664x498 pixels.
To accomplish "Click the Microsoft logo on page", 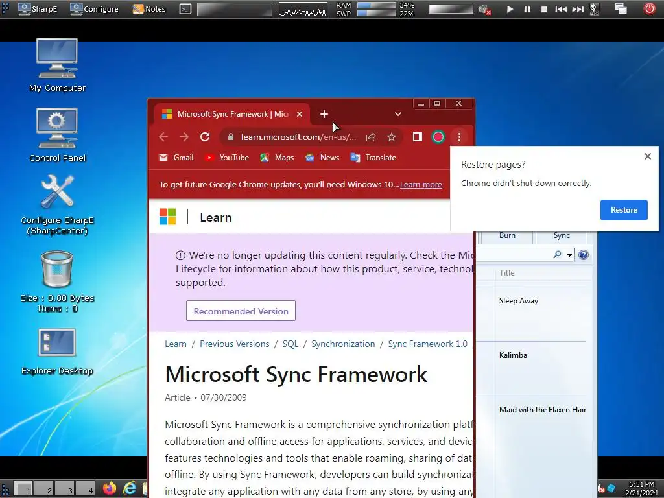I will pos(168,217).
